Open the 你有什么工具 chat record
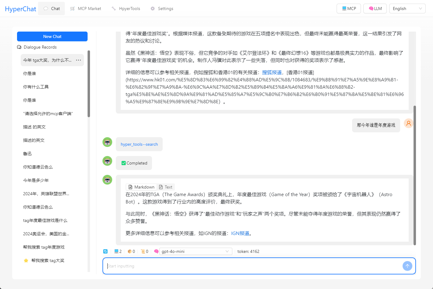 click(x=52, y=87)
